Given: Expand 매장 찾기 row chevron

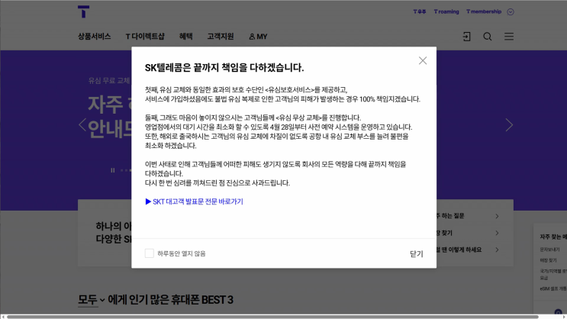Looking at the screenshot, I should click(498, 233).
